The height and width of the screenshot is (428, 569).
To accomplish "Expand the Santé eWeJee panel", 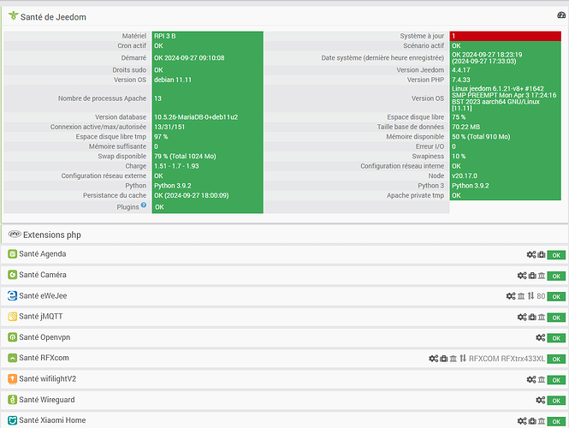I will [x=43, y=296].
